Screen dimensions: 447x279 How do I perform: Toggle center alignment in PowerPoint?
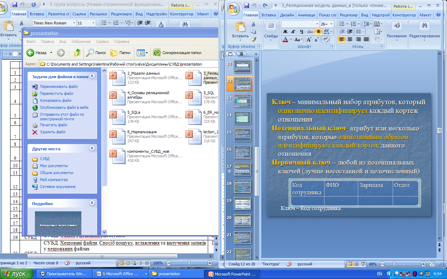[350, 39]
